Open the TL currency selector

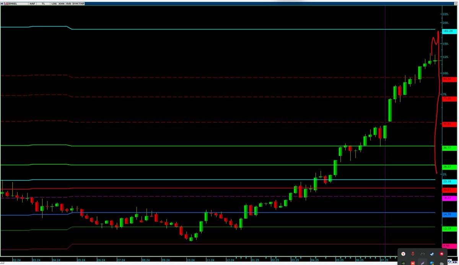[43, 4]
